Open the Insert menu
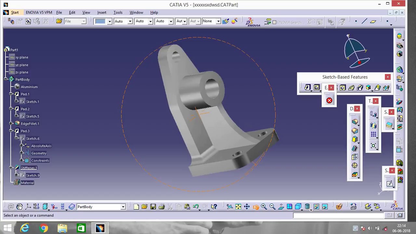The height and width of the screenshot is (234, 416). [x=102, y=12]
